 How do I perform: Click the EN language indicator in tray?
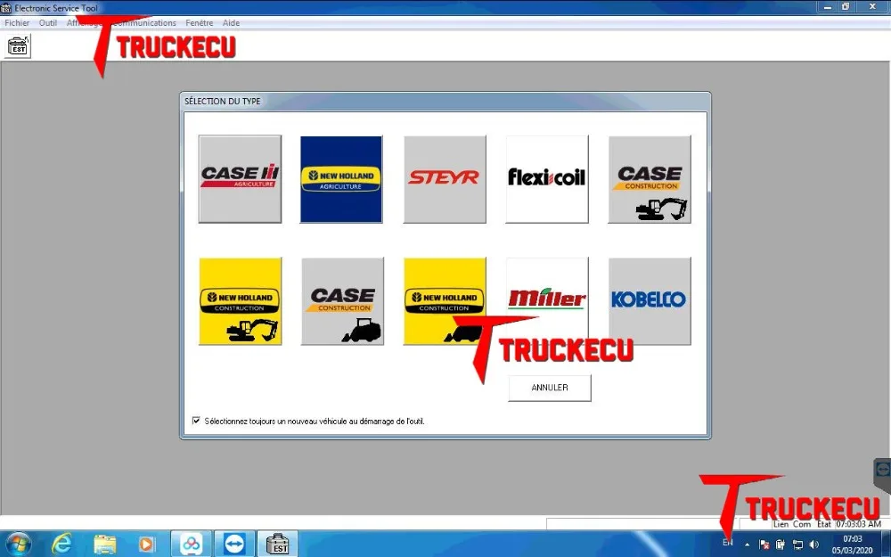click(x=727, y=543)
